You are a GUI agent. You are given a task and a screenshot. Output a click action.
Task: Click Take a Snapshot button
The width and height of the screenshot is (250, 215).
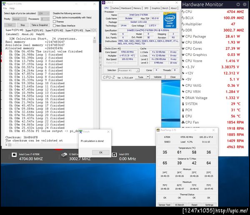pos(40,25)
